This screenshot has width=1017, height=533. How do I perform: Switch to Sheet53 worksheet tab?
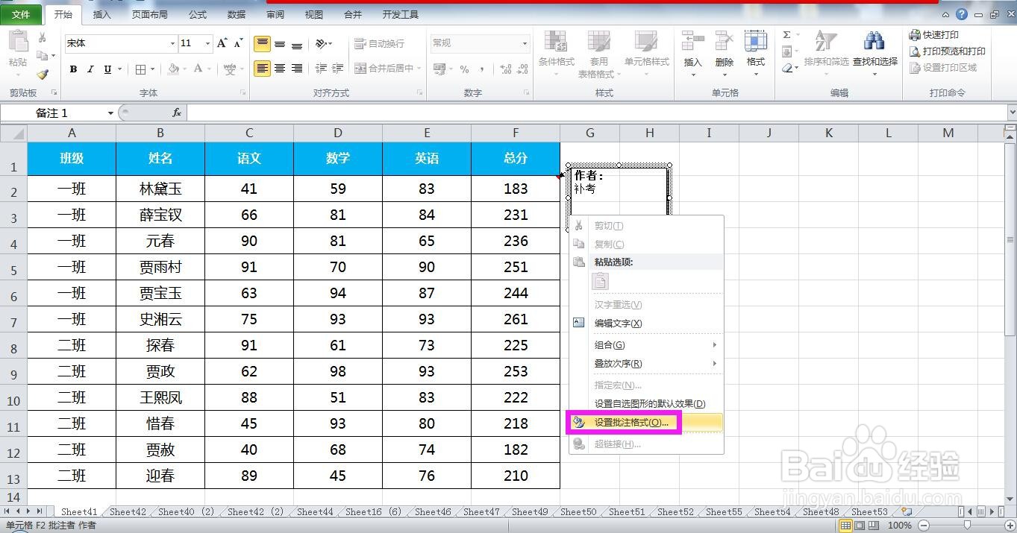click(869, 512)
